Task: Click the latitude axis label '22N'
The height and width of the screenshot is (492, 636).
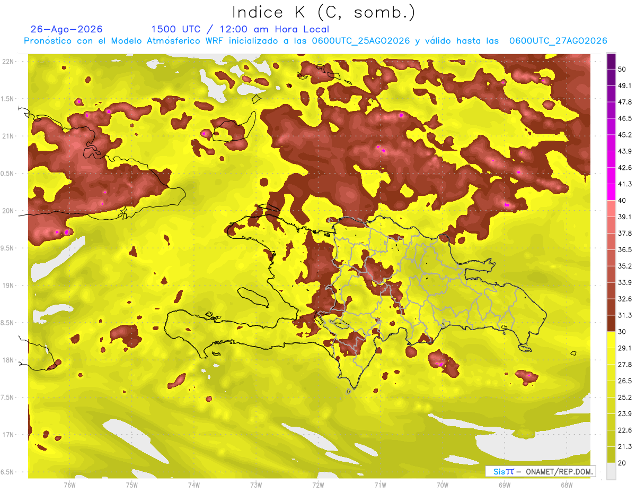Action: 8,62
